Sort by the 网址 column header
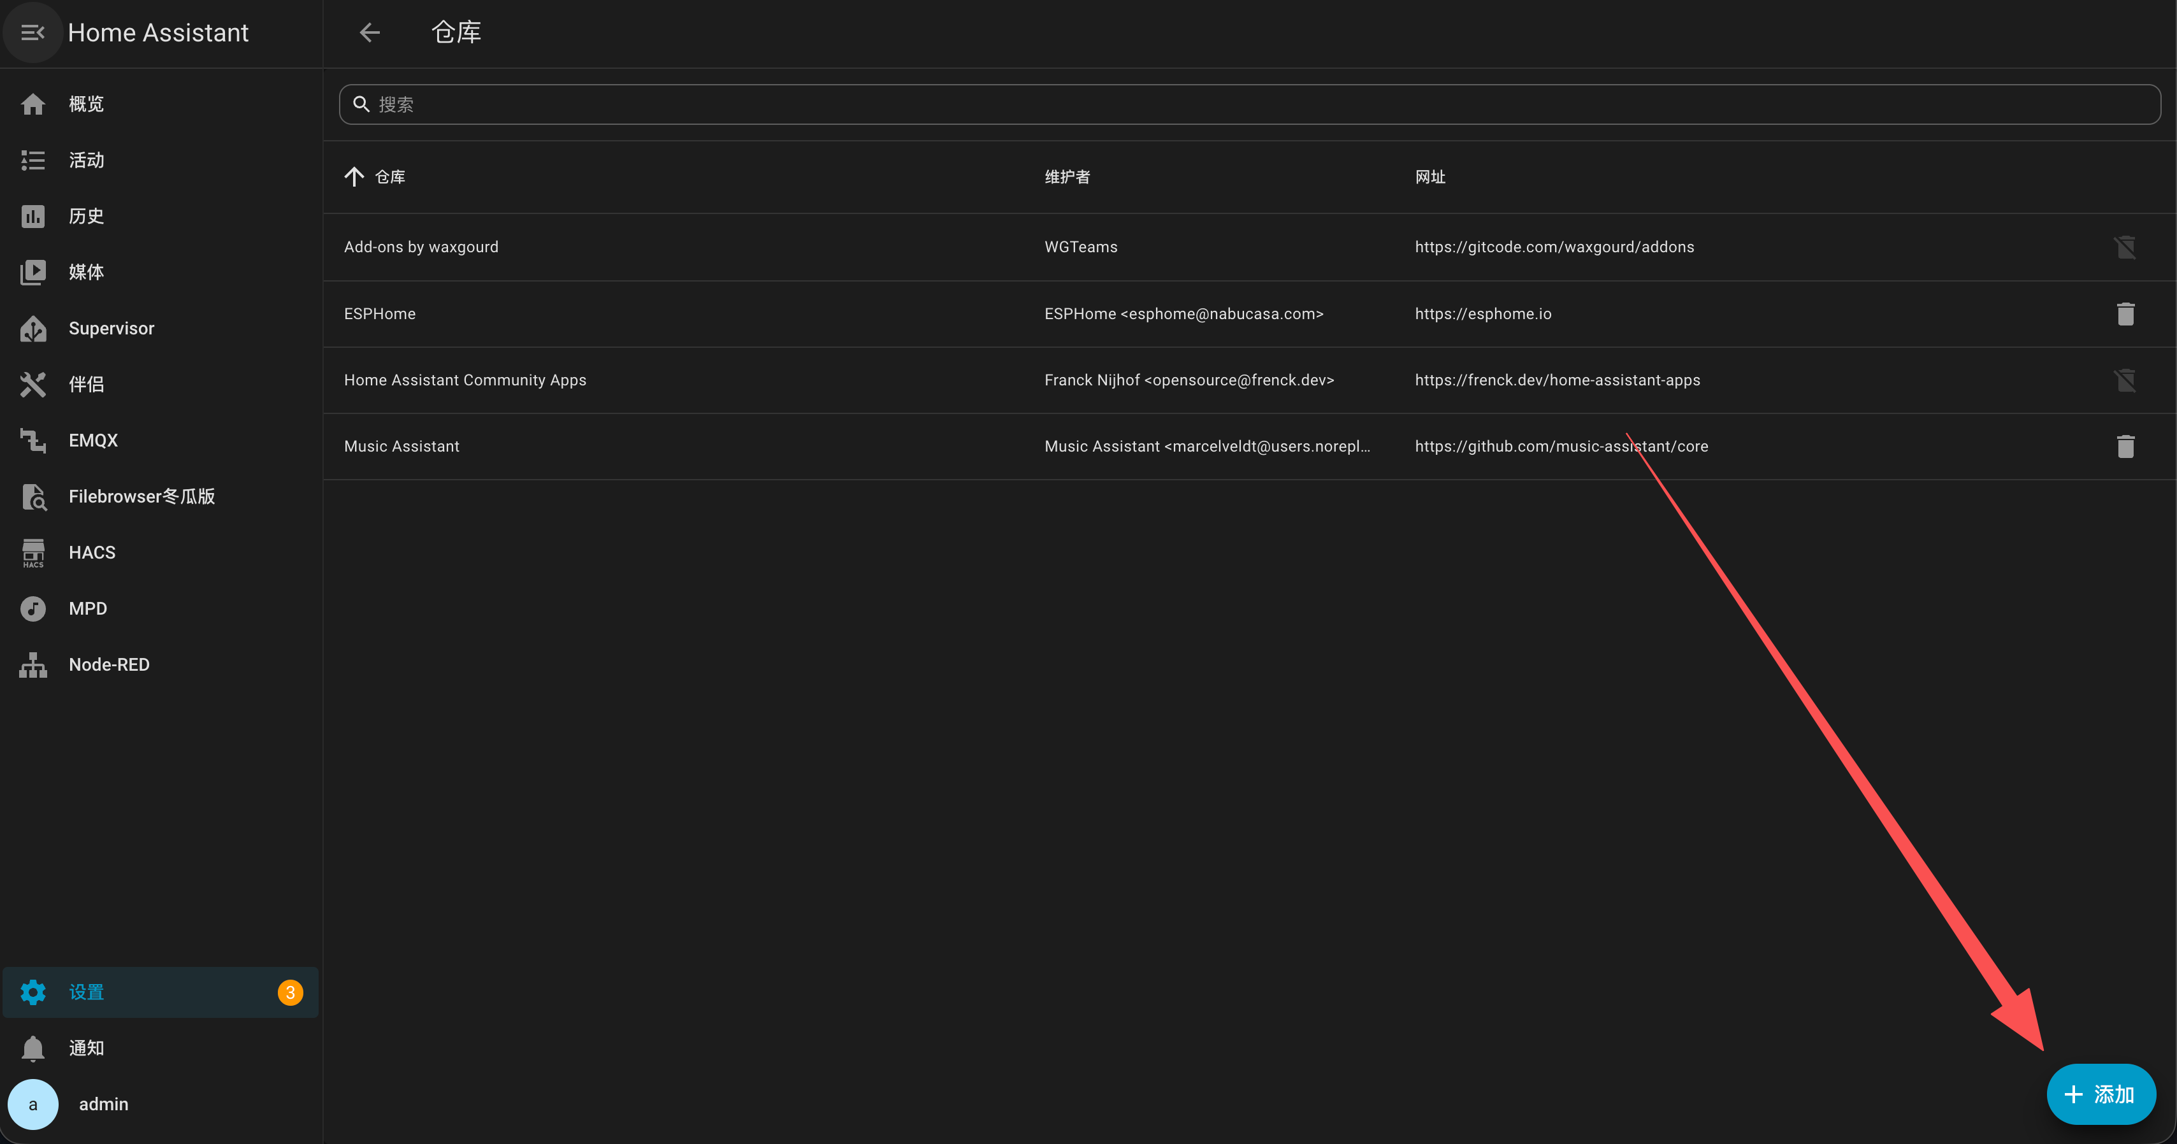Screen dimensions: 2177x1144 (x=1430, y=176)
